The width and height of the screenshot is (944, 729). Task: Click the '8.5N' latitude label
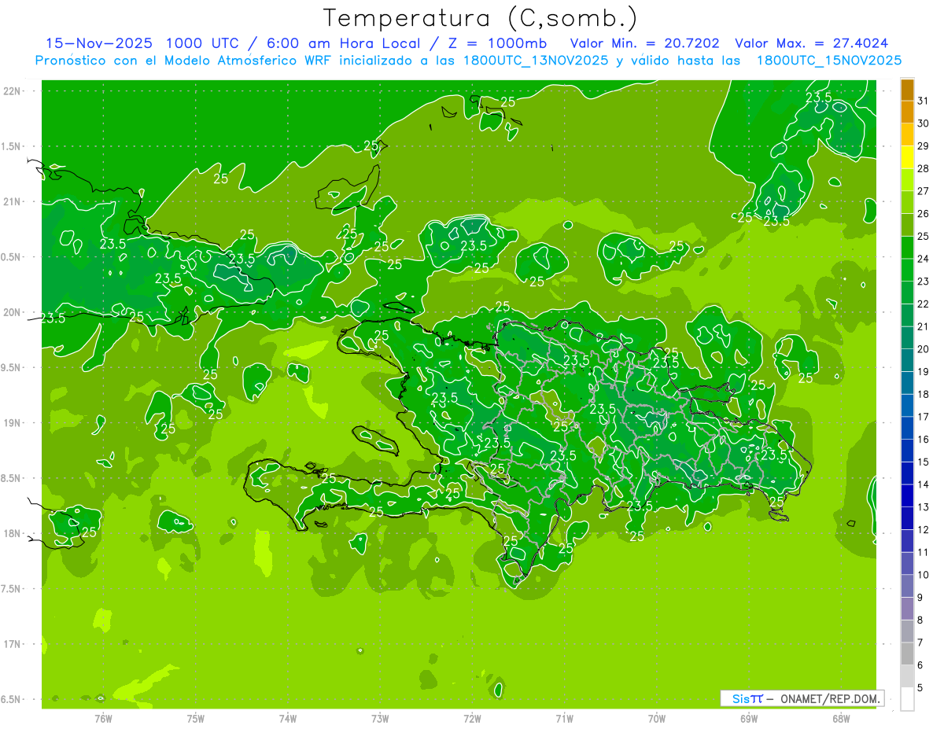[10, 478]
